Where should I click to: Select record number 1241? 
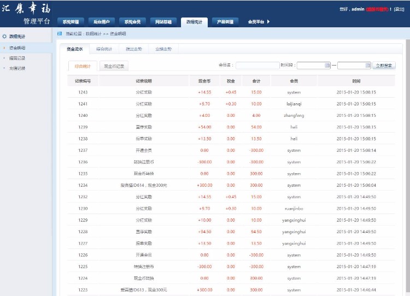pos(83,104)
